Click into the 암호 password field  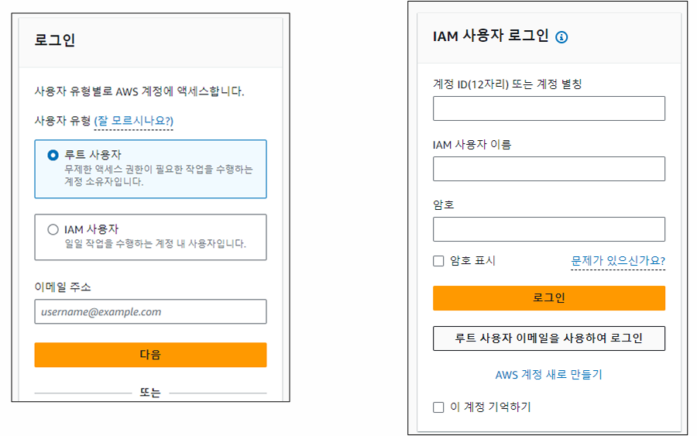tap(549, 229)
